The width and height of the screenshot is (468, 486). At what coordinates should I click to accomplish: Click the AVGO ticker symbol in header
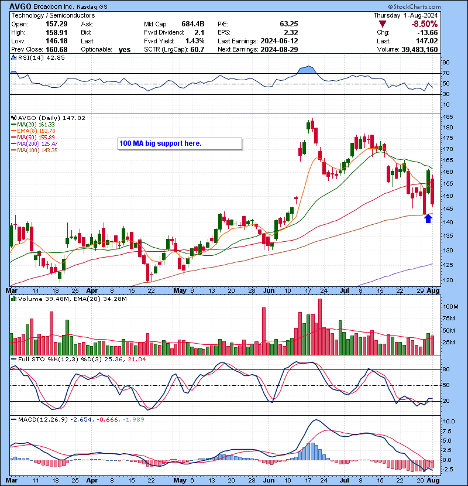20,6
